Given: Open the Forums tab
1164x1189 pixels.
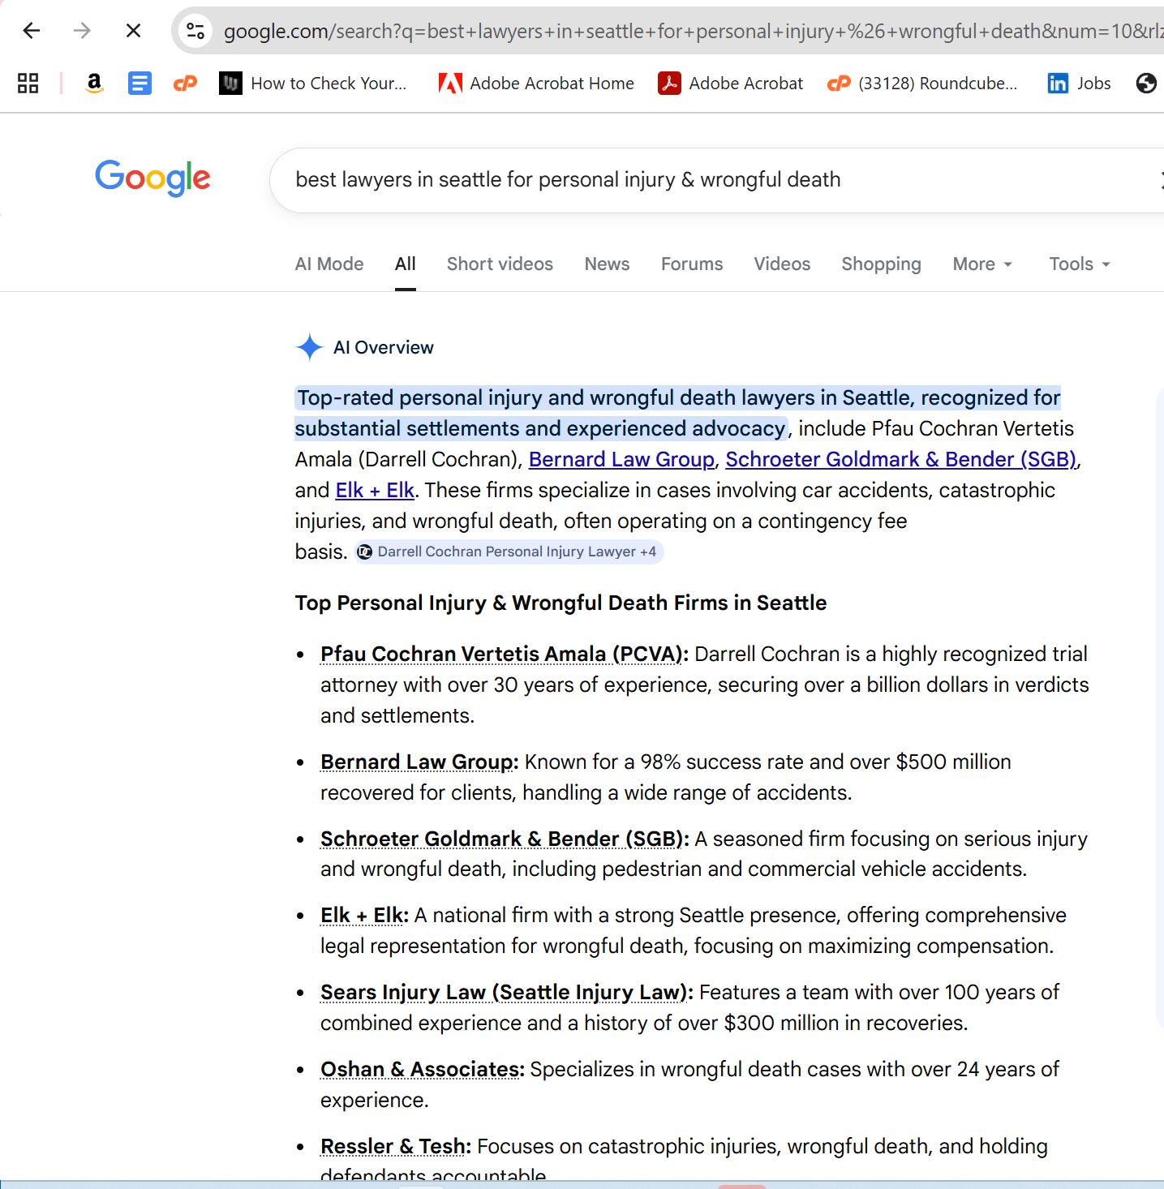Looking at the screenshot, I should click(692, 264).
